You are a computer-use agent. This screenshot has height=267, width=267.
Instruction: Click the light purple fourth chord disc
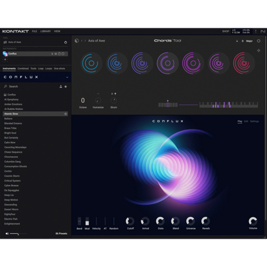[x=168, y=63]
